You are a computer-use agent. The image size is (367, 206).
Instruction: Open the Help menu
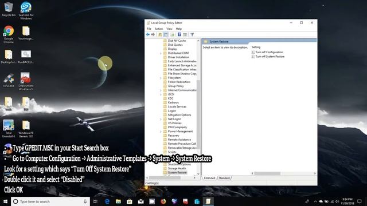pyautogui.click(x=178, y=29)
